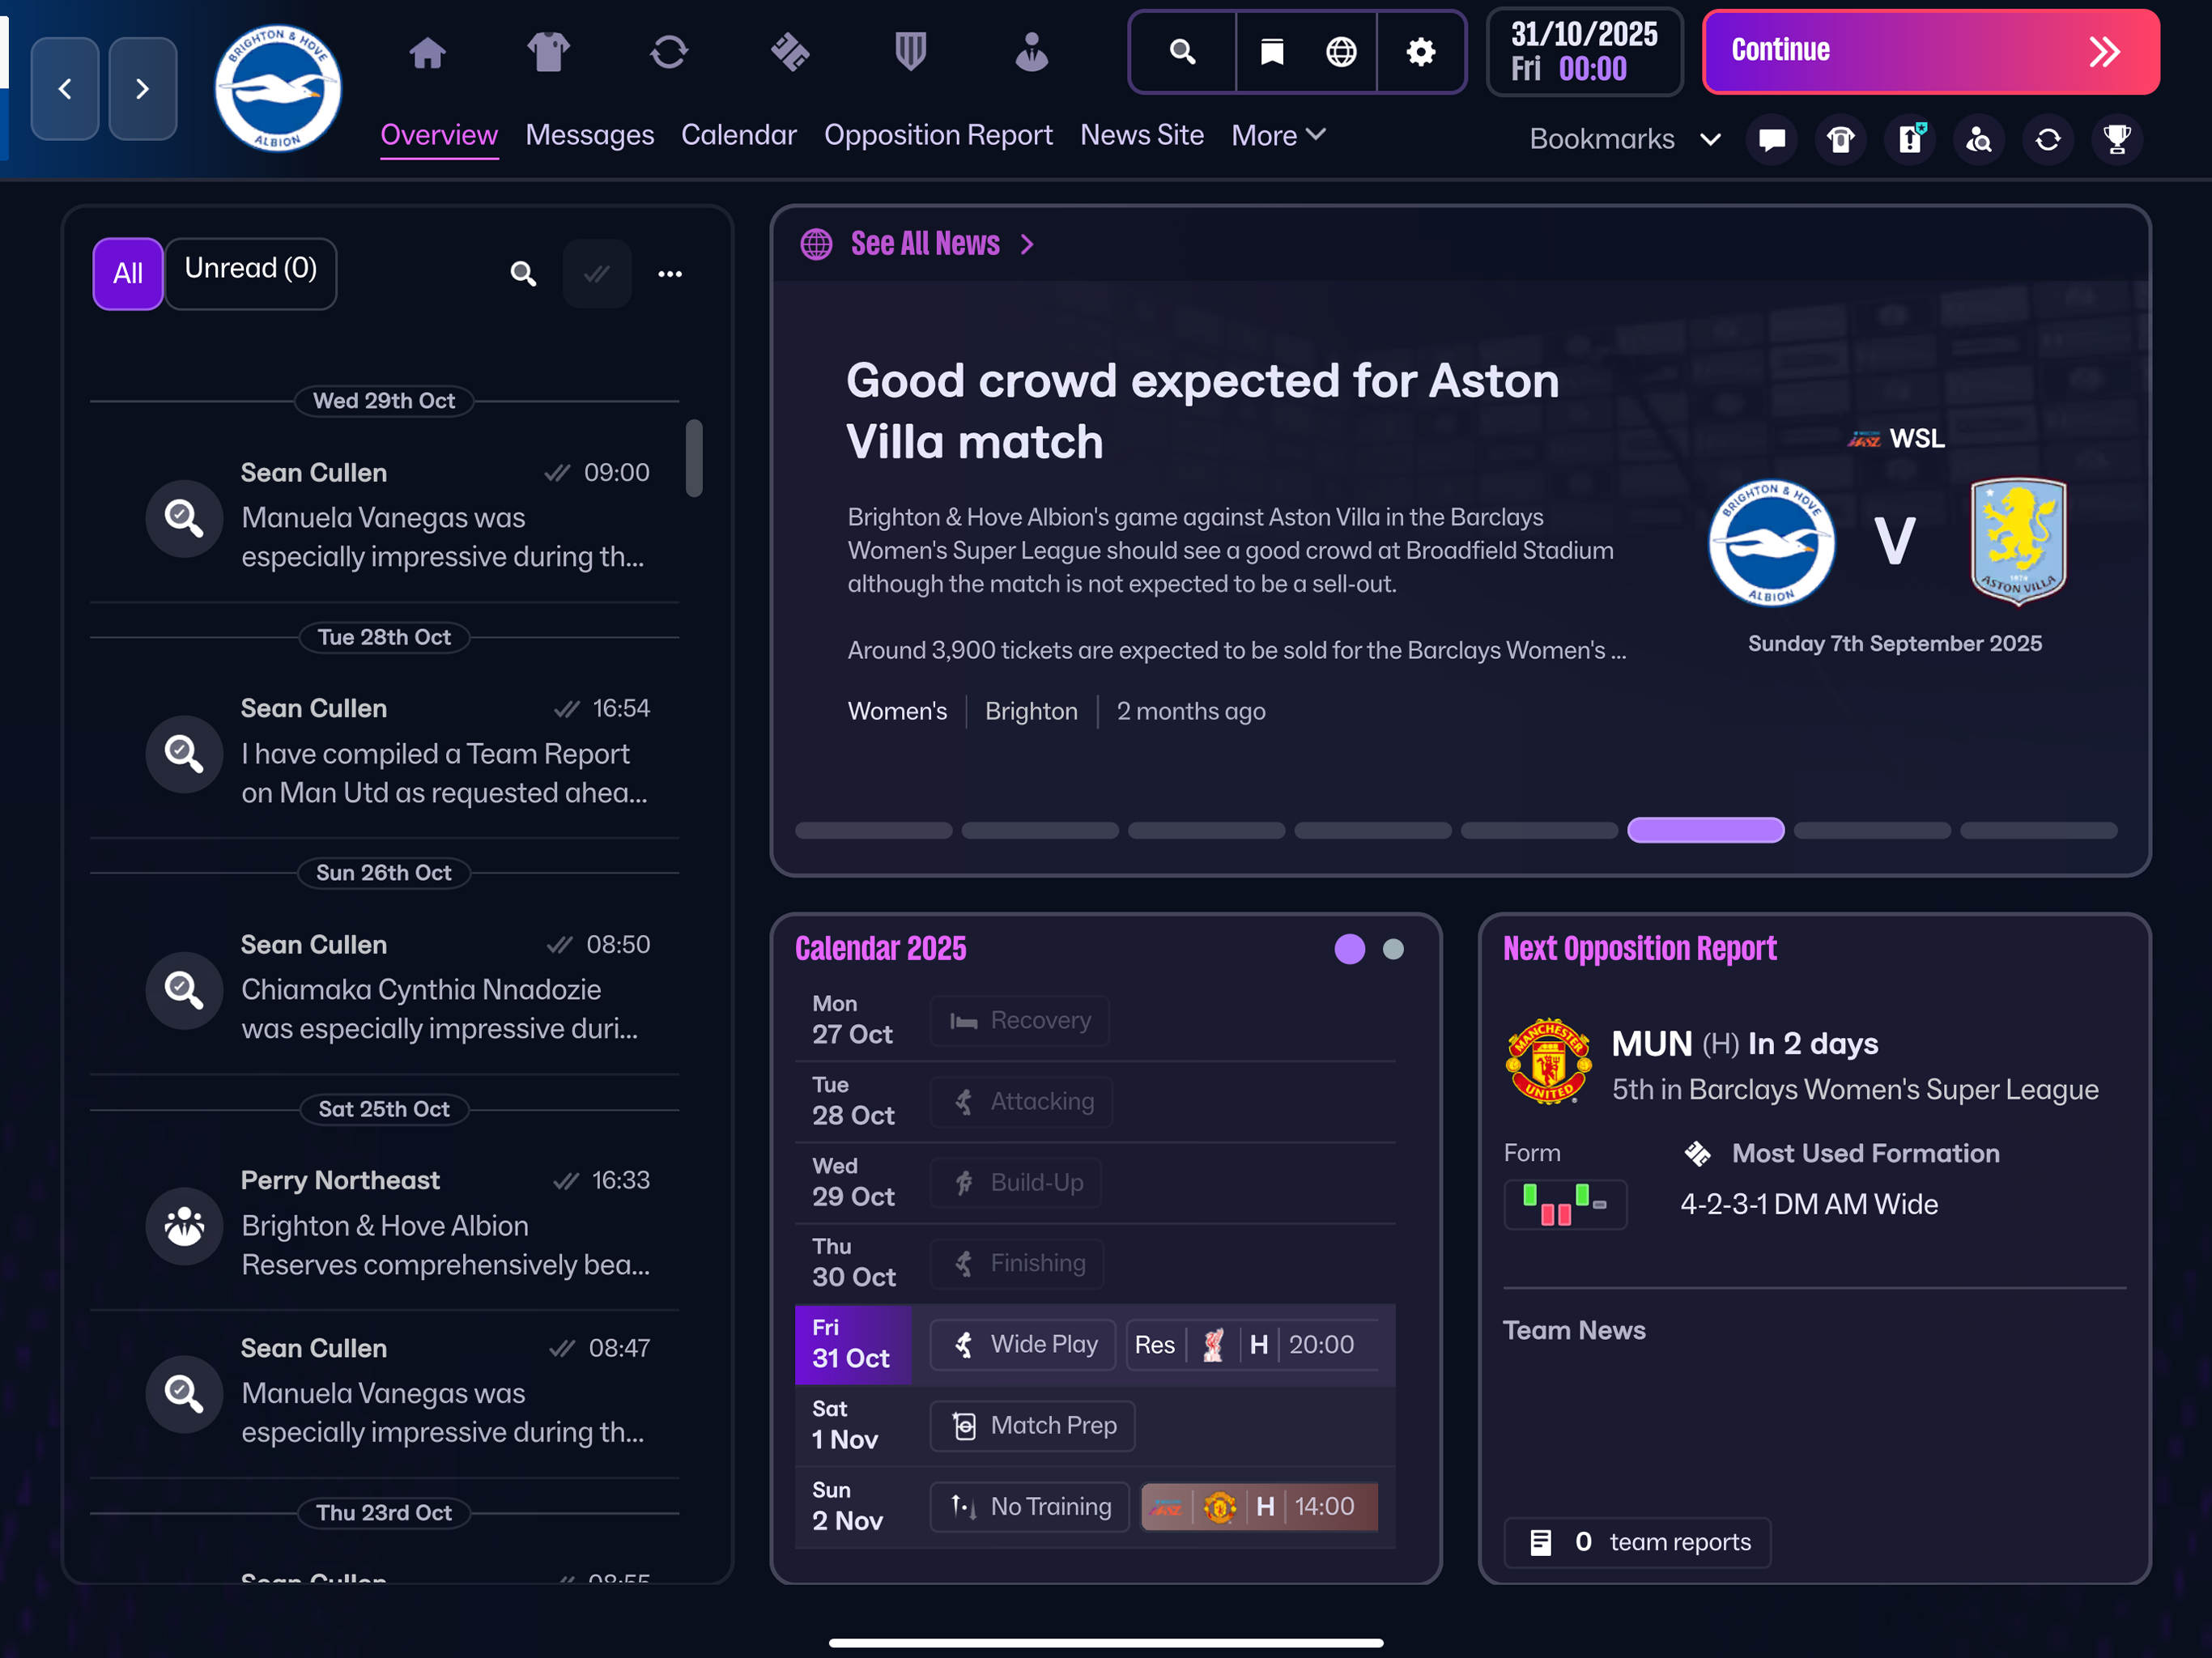Image resolution: width=2212 pixels, height=1658 pixels.
Task: Open the search magnifier in top toolbar
Action: (1182, 52)
